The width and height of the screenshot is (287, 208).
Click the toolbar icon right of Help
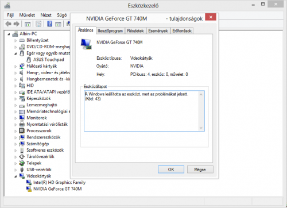(58, 24)
